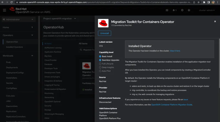Click the plus import icon
Viewport: 220px width, 122px height.
point(182,10)
